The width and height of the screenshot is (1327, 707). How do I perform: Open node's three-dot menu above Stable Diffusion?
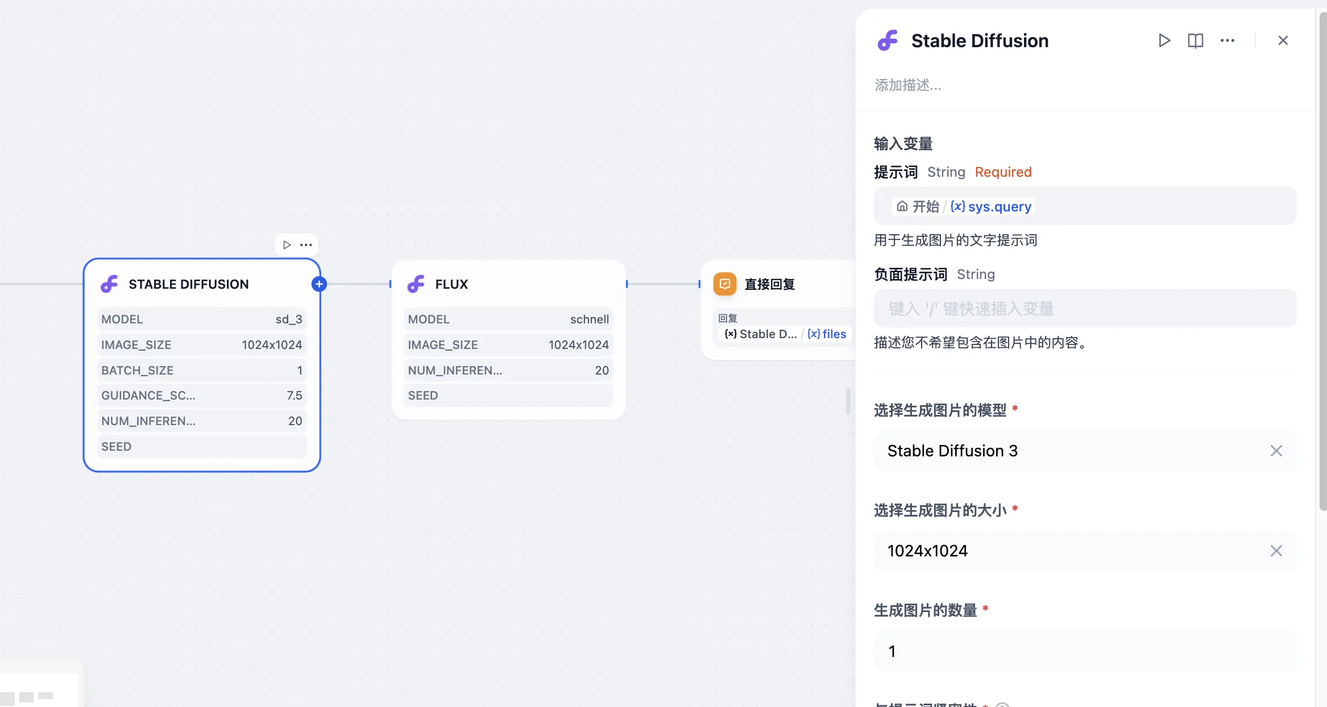[306, 245]
